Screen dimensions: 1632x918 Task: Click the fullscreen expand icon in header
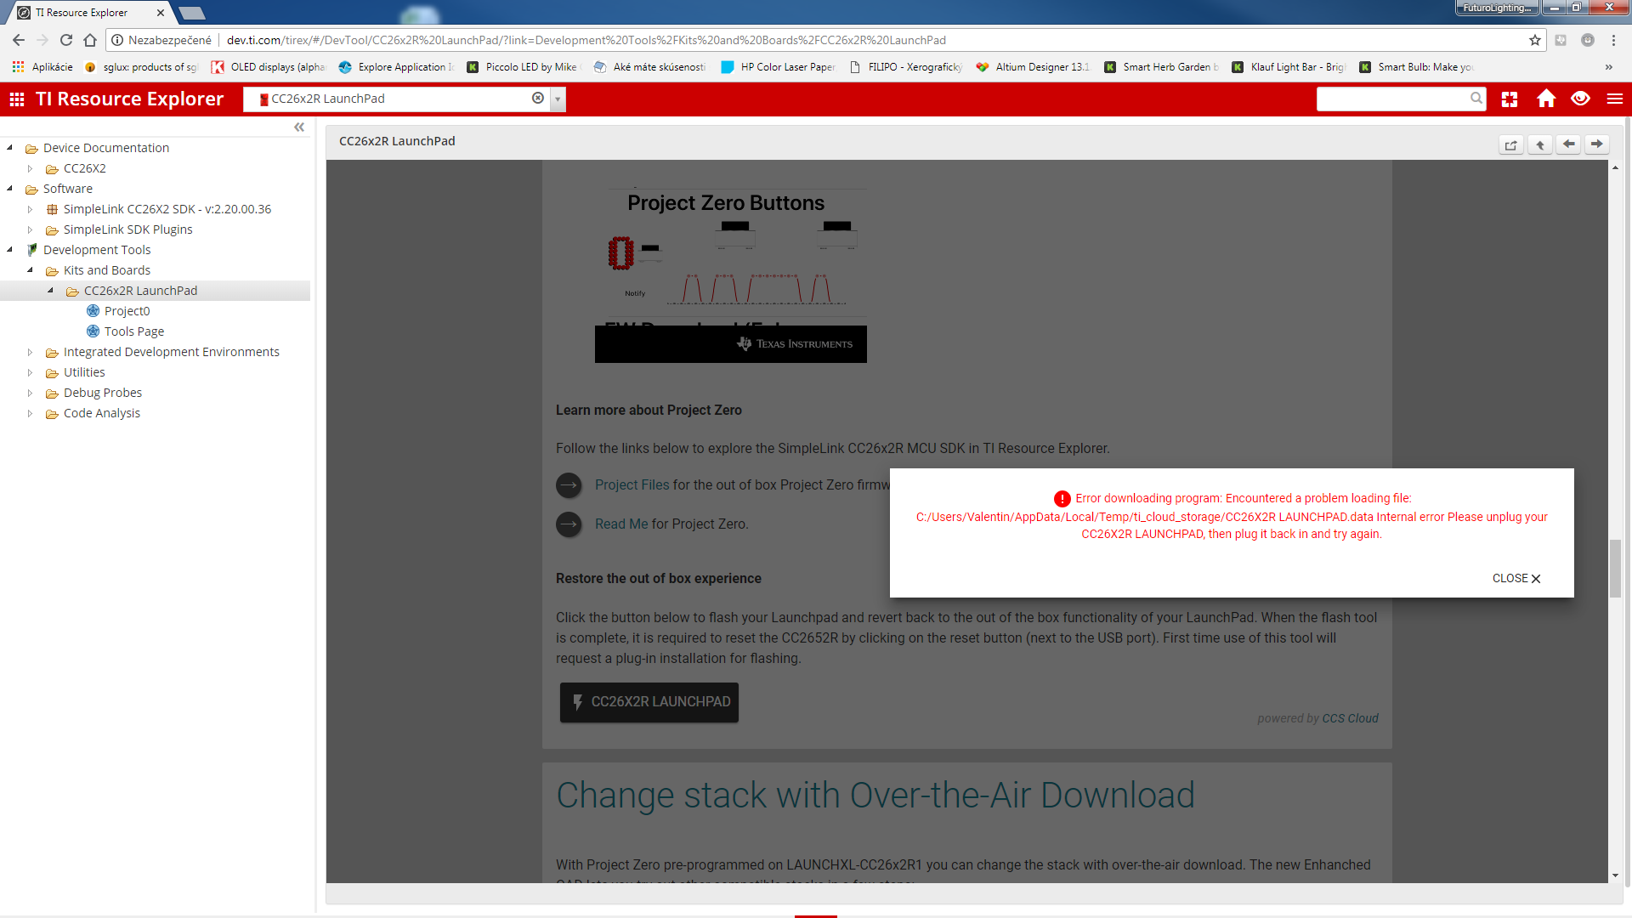coord(1510,99)
